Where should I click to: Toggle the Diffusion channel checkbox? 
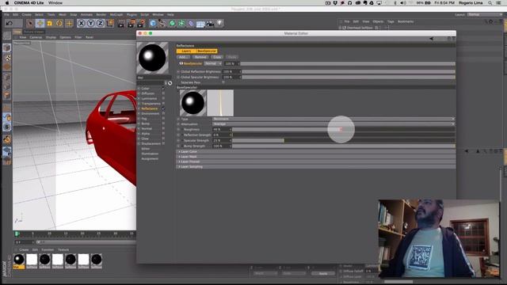tap(163, 93)
